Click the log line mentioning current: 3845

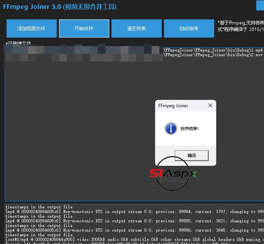[x=135, y=230]
